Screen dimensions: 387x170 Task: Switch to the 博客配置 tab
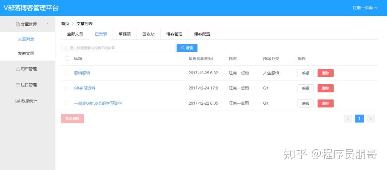202,34
